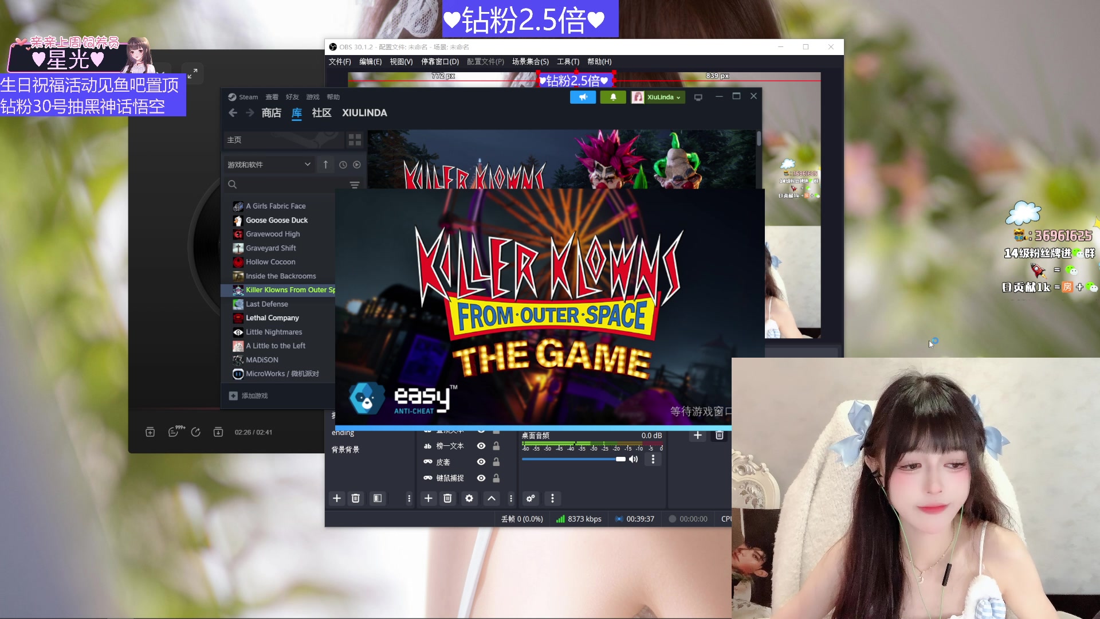Viewport: 1100px width, 619px height.
Task: Toggle lock on 皮套 source
Action: click(496, 462)
